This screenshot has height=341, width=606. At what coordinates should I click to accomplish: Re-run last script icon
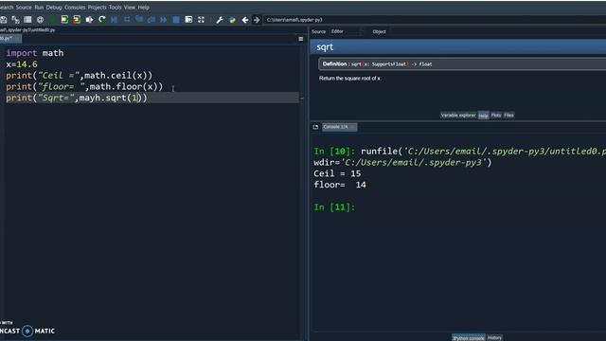[x=102, y=20]
